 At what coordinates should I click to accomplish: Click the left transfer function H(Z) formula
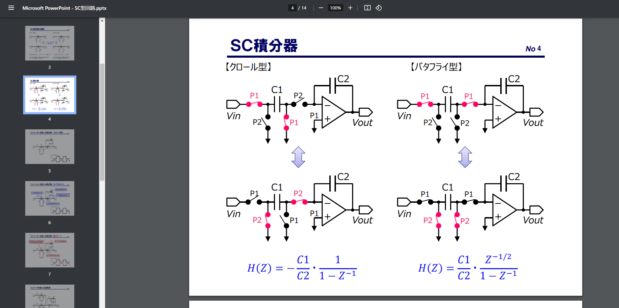[302, 268]
